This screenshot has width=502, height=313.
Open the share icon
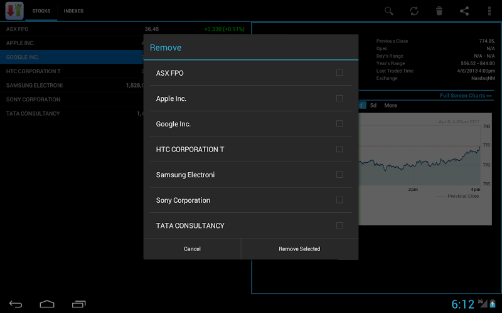(x=464, y=11)
